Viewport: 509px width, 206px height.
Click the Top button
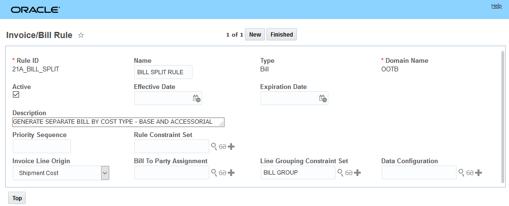point(17,198)
